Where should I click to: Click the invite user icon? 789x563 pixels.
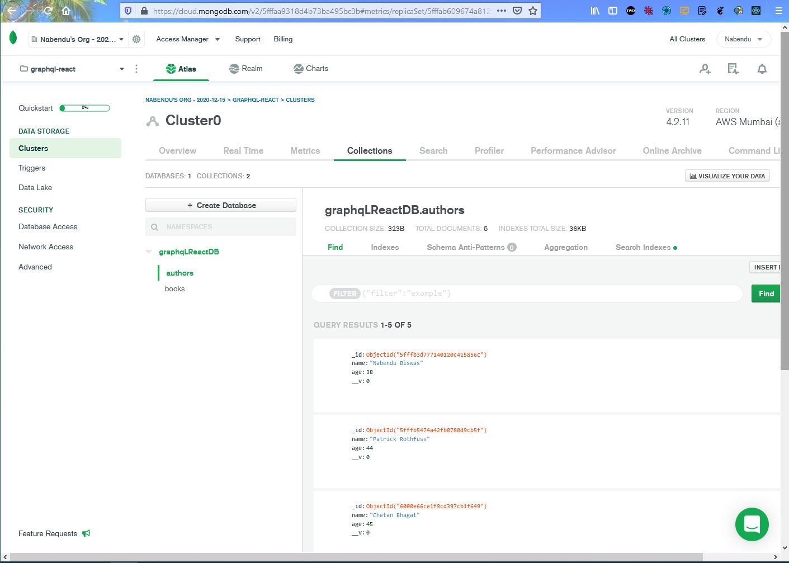pos(705,69)
